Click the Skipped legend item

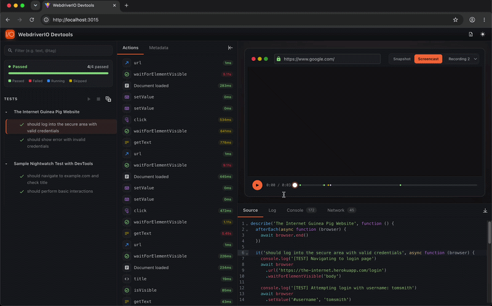78,81
